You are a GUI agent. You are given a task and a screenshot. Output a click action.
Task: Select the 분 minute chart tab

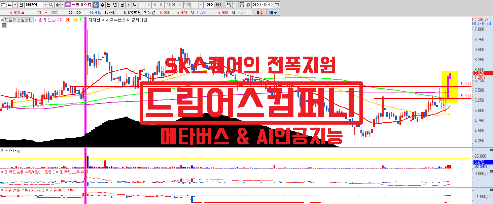[122, 5]
